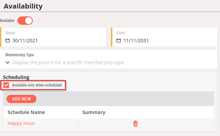Toggle the Available switch off

tap(25, 21)
